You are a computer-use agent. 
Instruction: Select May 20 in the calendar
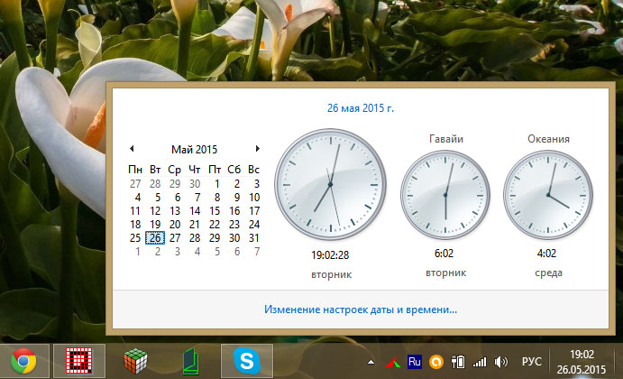tap(175, 225)
